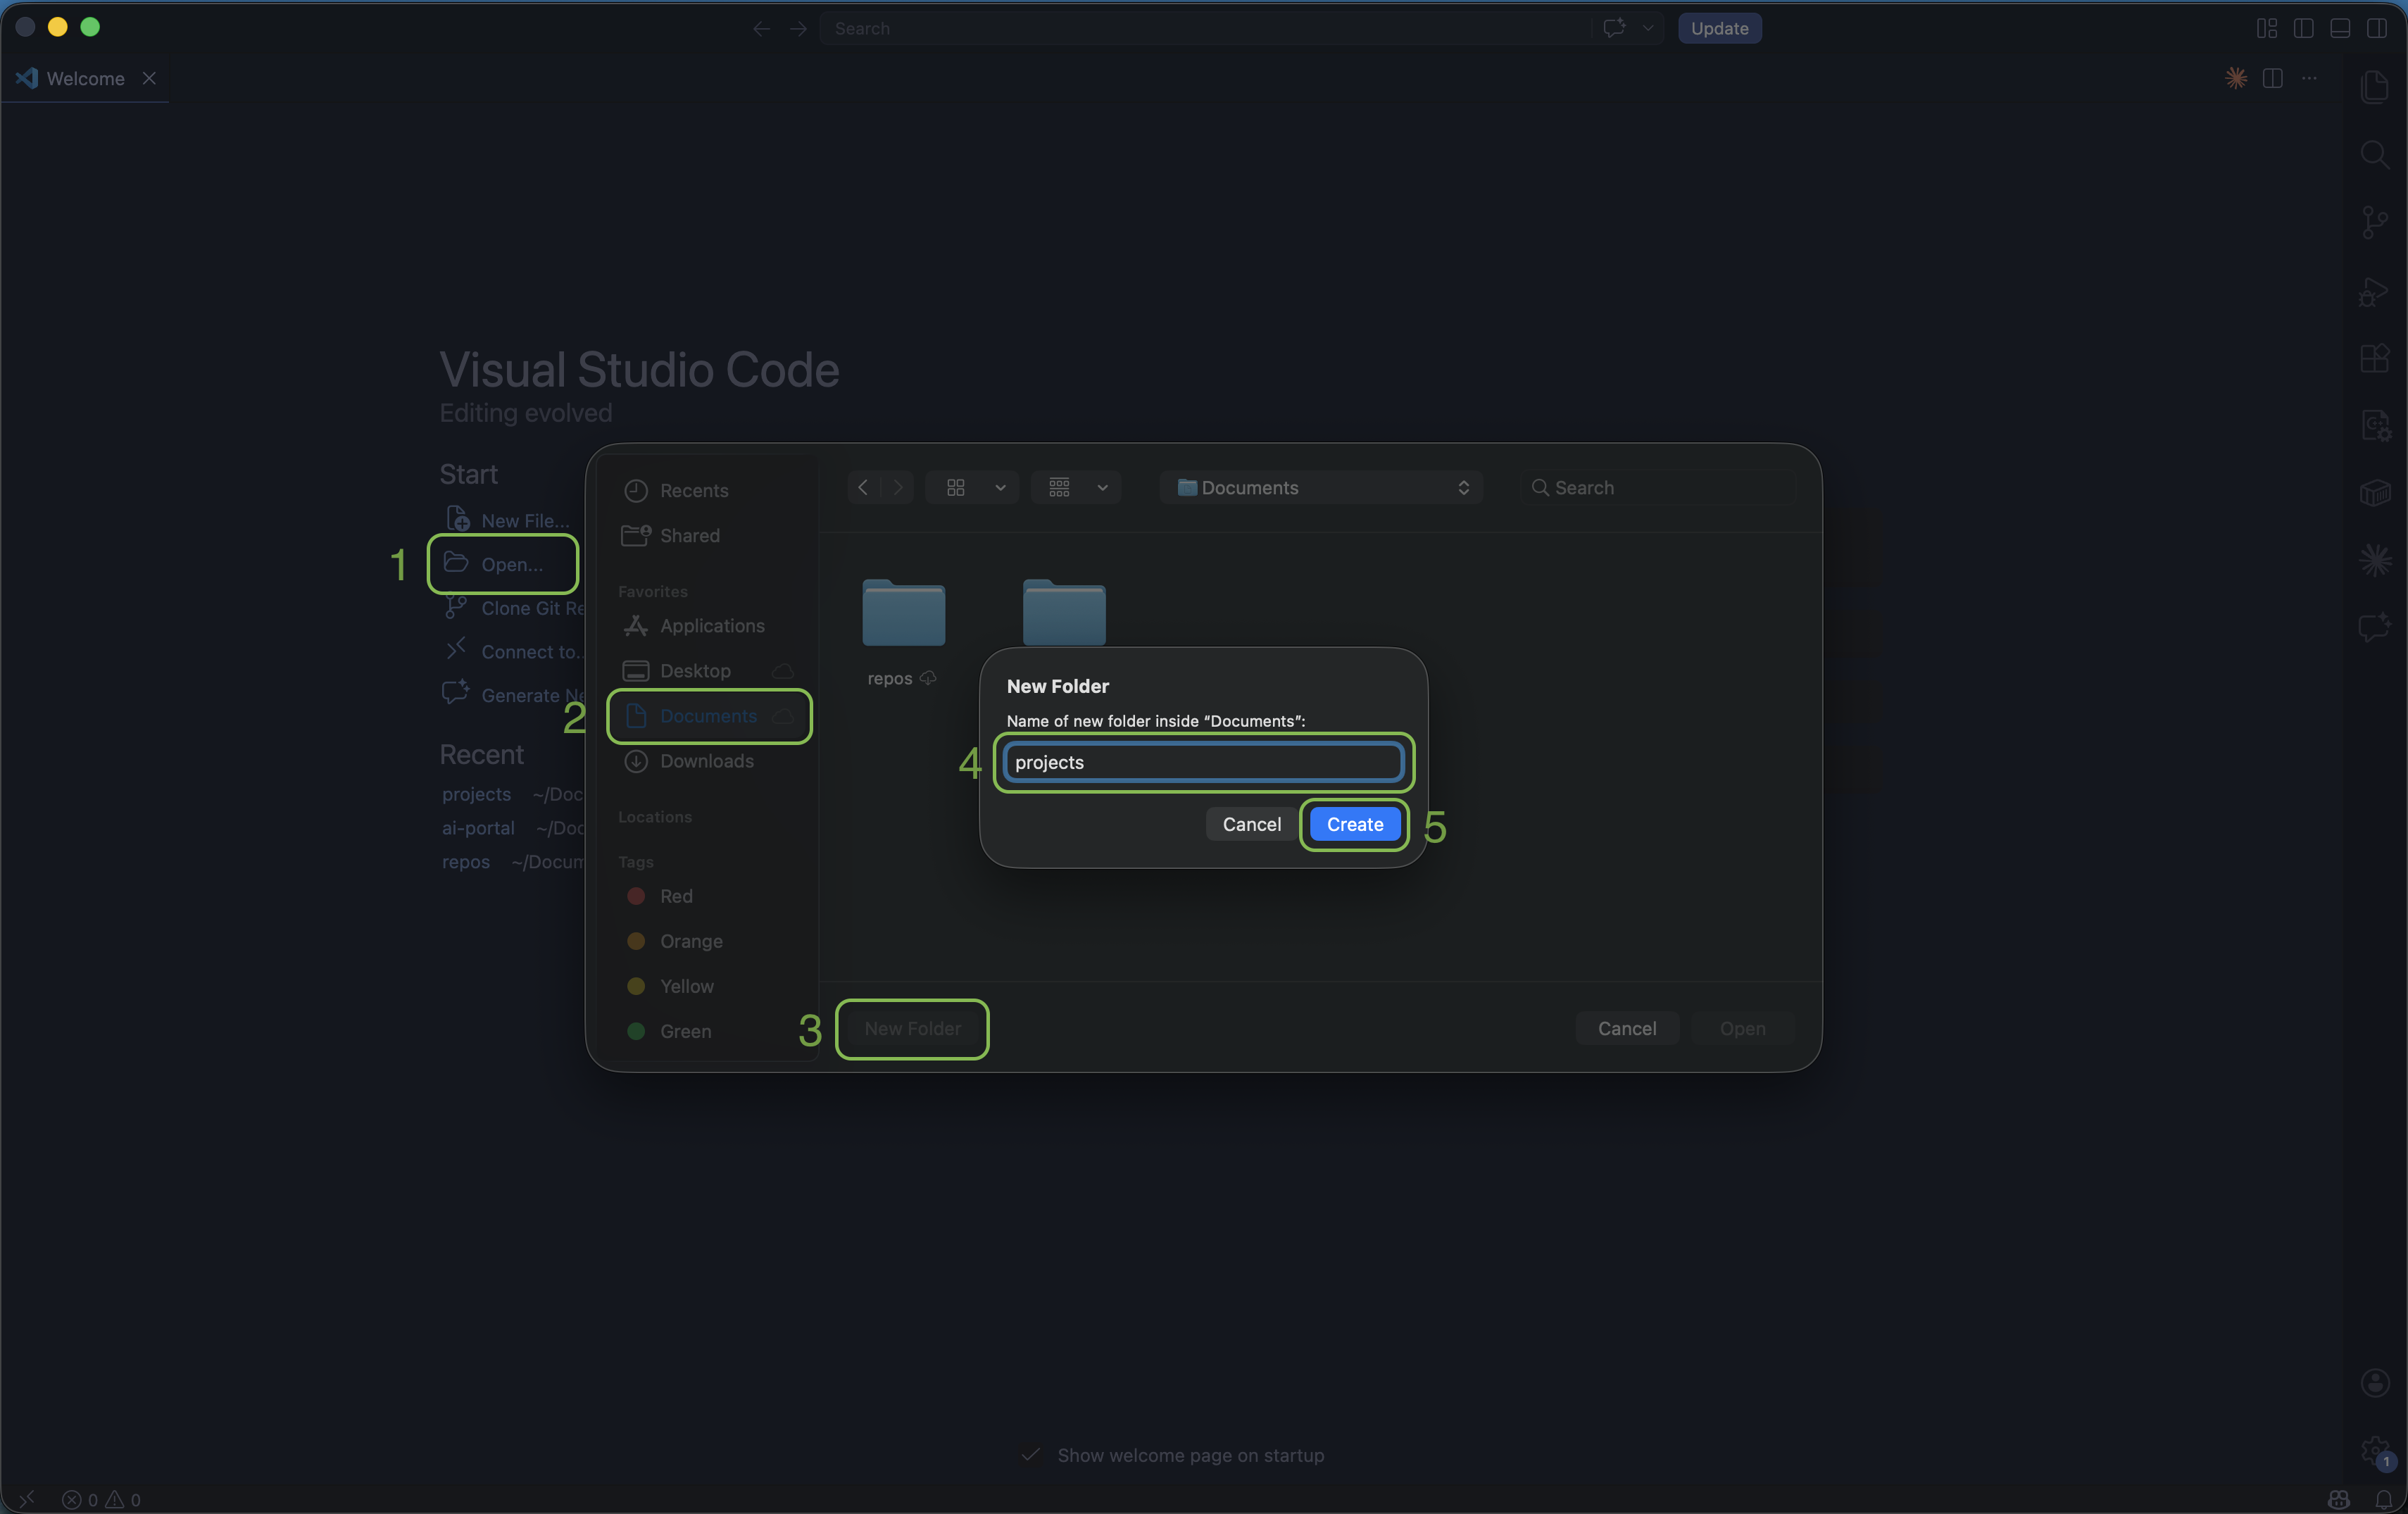Viewport: 2408px width, 1514px height.
Task: Open the C++ configuration view icon
Action: tap(2375, 425)
